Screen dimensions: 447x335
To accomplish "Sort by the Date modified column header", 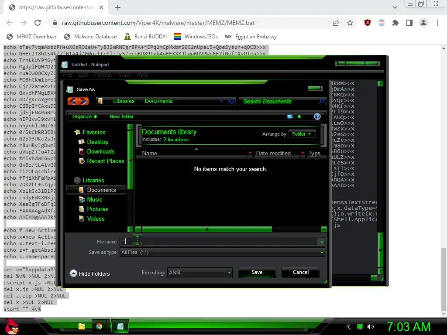I will pos(276,153).
